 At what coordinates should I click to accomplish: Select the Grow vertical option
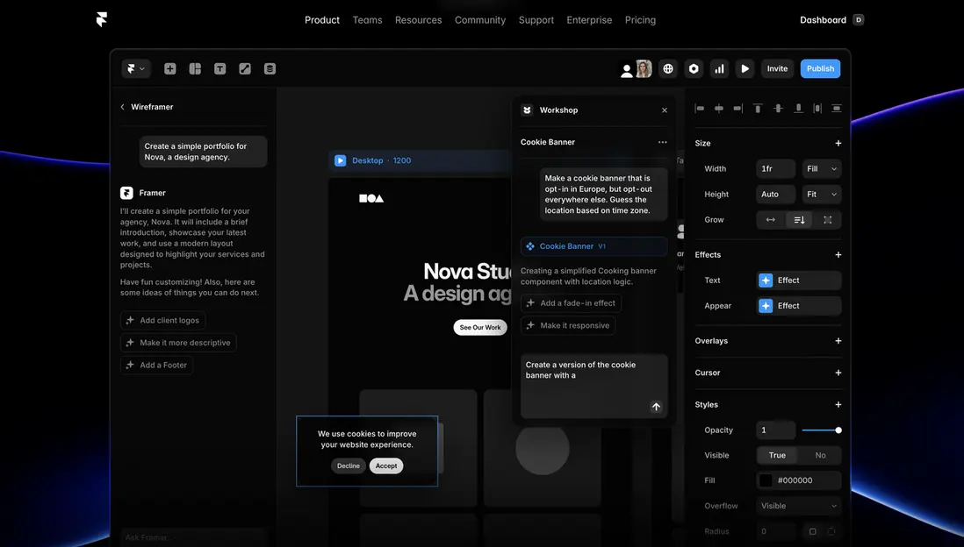[x=799, y=220]
